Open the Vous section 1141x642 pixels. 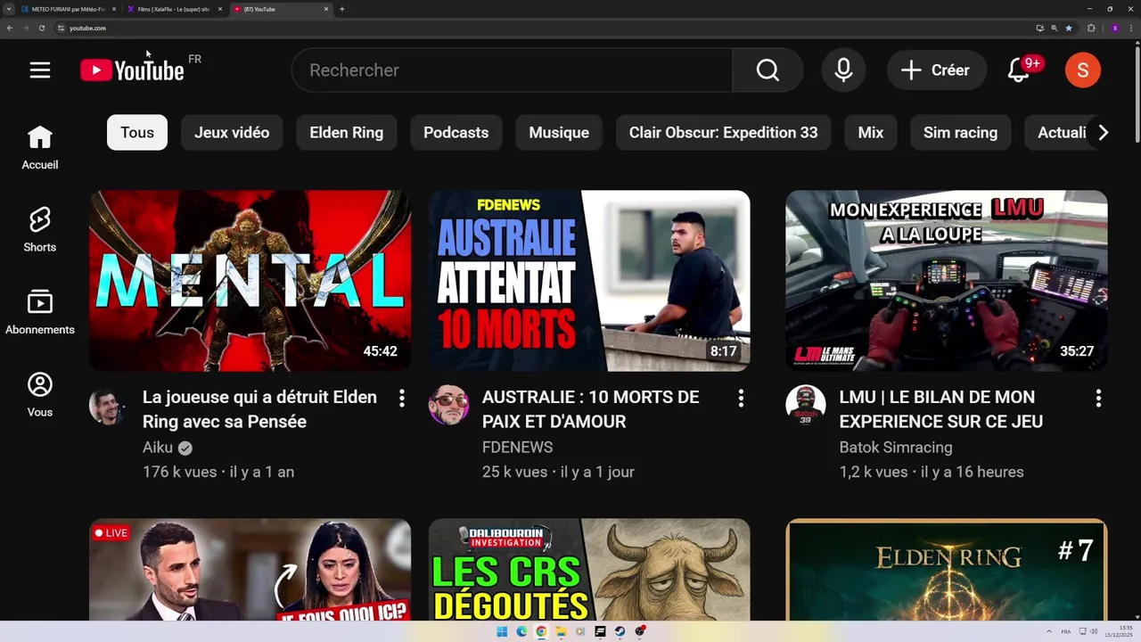(x=40, y=395)
